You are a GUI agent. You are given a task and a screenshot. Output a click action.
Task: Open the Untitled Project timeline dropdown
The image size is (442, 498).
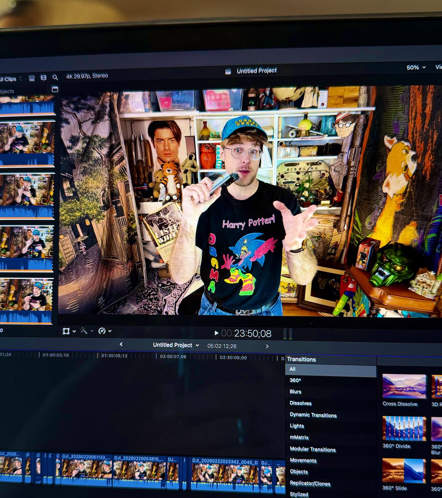pos(176,345)
